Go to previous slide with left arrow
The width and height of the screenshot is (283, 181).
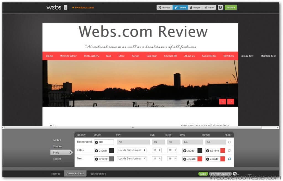click(x=222, y=102)
